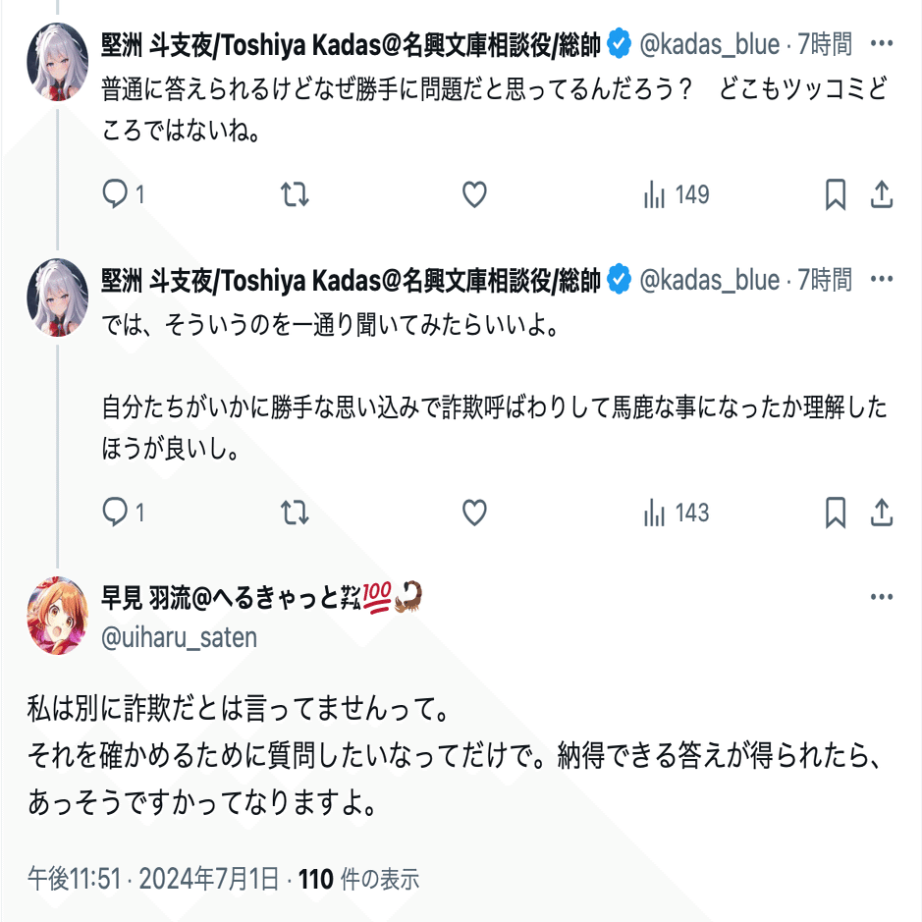922x922 pixels.
Task: Open the @uiharu_saten profile handle
Action: 180,637
